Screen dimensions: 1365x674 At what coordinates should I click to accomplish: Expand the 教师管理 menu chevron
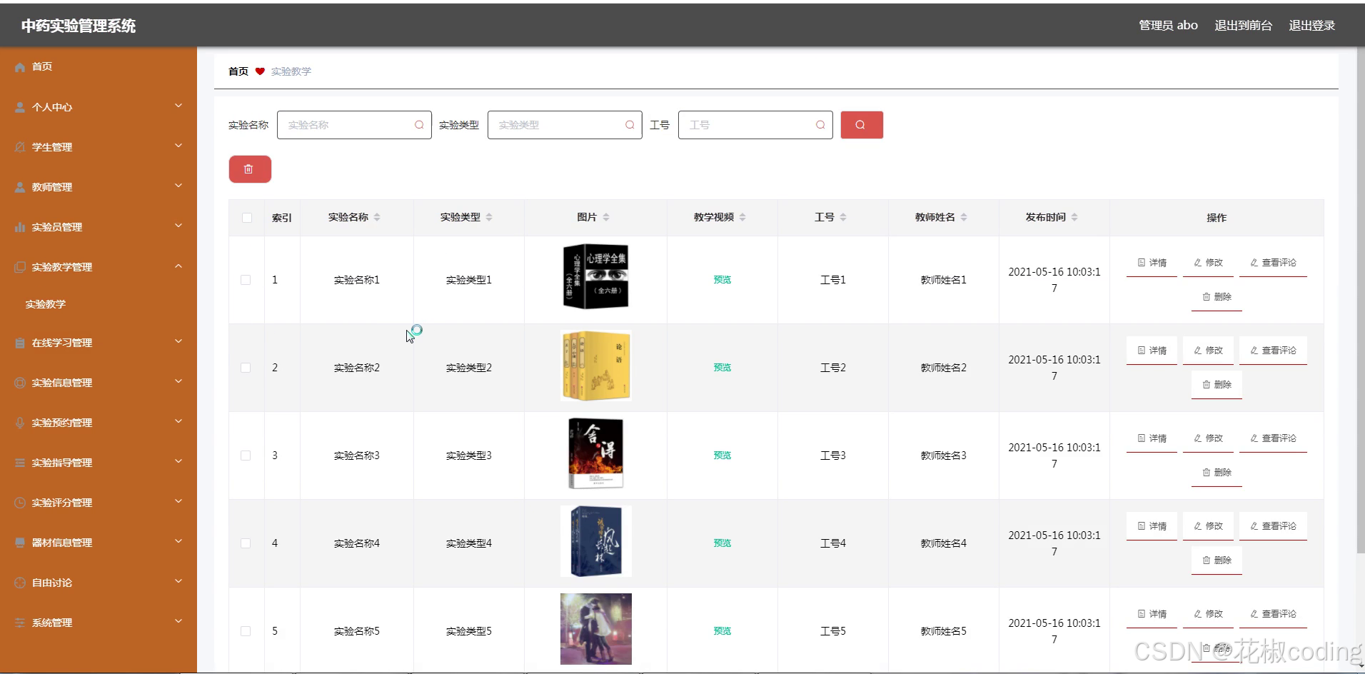pos(178,186)
